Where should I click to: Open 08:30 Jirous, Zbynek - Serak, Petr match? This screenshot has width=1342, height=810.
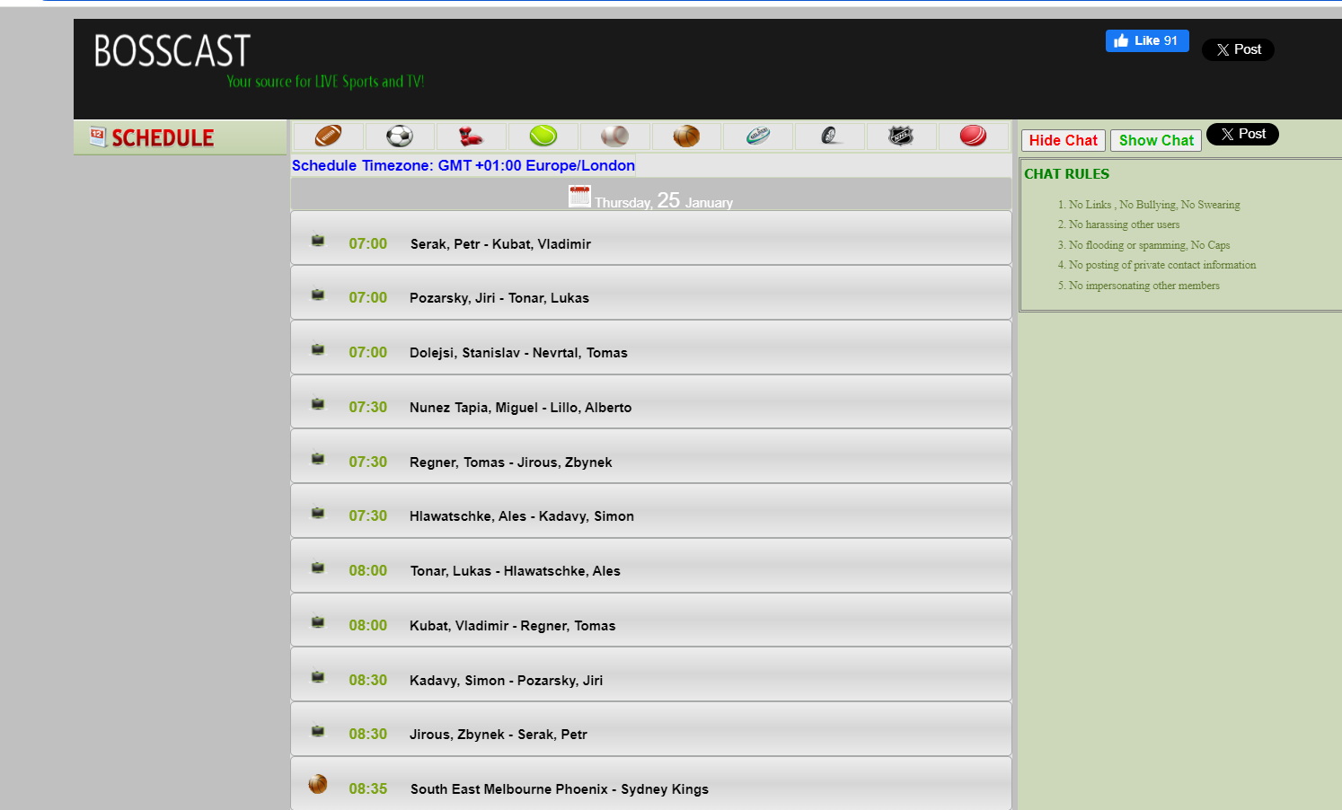651,729
